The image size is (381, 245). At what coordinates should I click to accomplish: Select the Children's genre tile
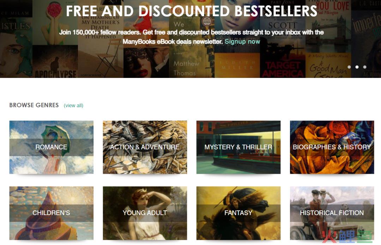tap(51, 213)
